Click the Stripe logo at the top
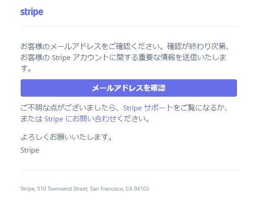 click(32, 12)
